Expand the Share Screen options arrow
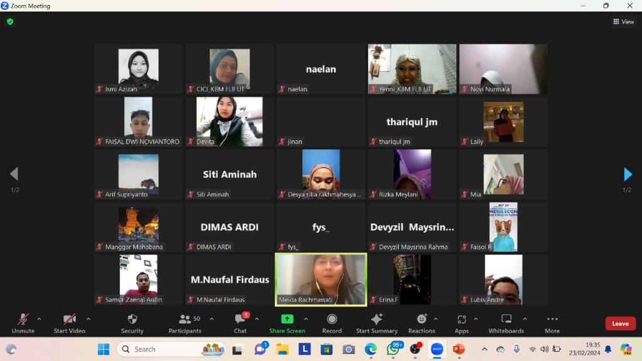 point(306,319)
